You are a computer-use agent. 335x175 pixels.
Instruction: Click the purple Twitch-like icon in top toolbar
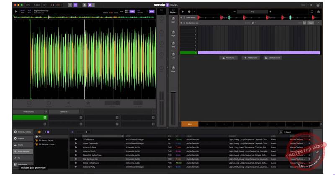click(90, 5)
